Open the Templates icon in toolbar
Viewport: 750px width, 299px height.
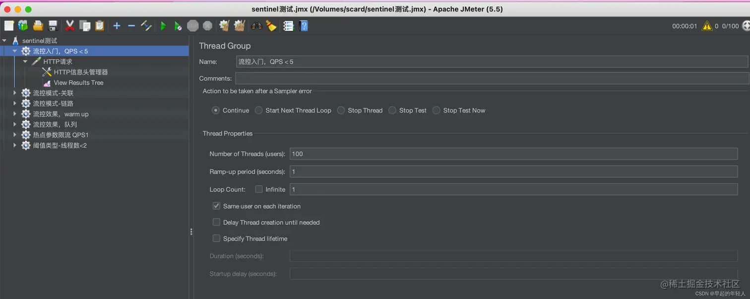coord(23,26)
